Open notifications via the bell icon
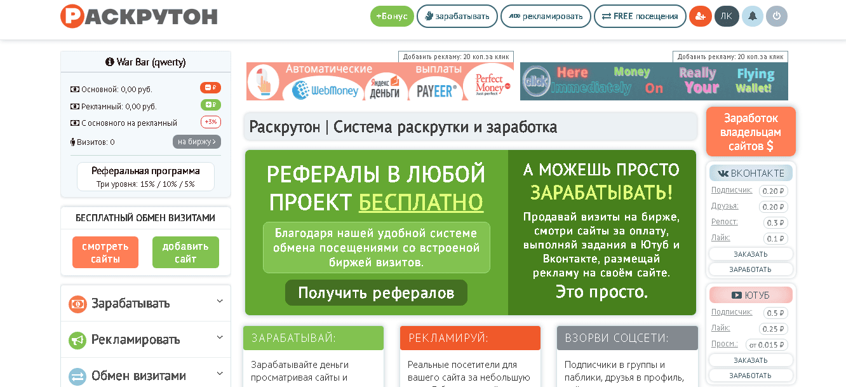Screen dimensions: 846x387 753,16
